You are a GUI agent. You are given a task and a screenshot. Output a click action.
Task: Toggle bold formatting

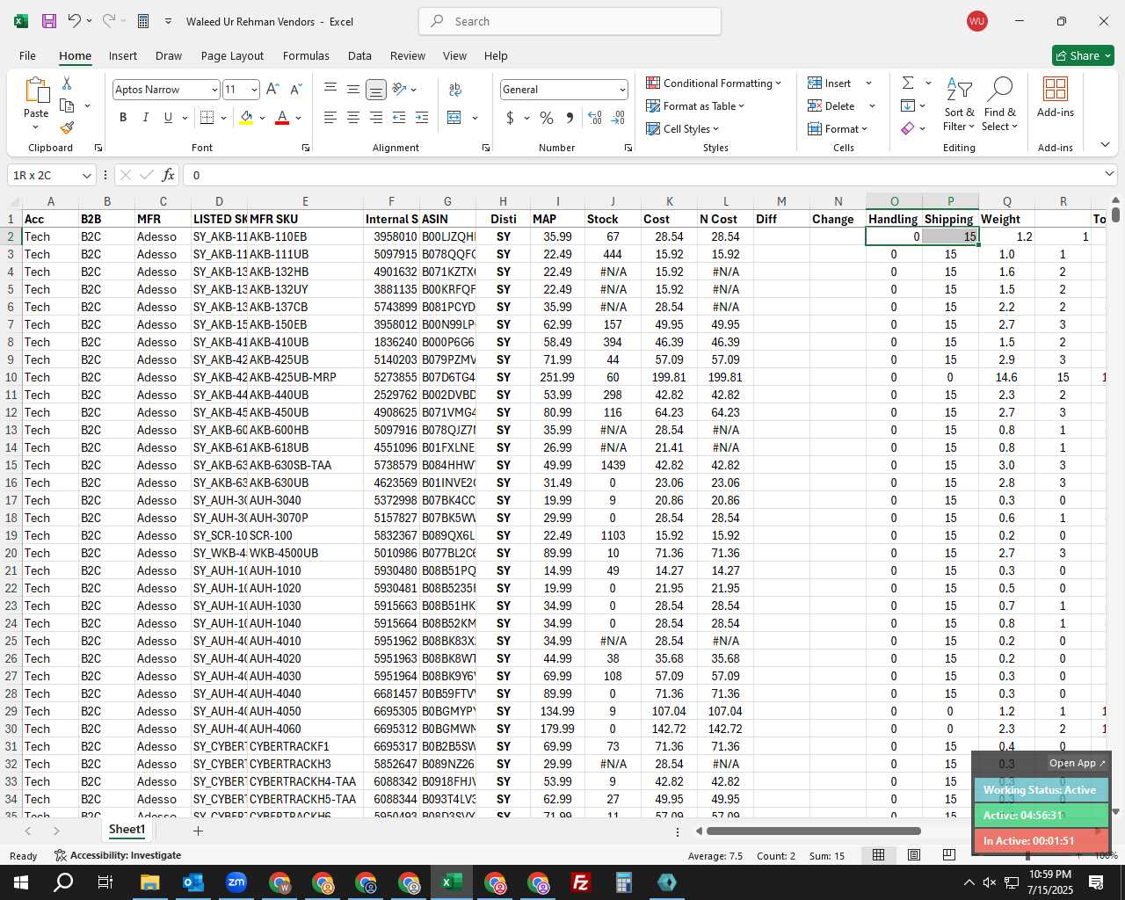[123, 117]
